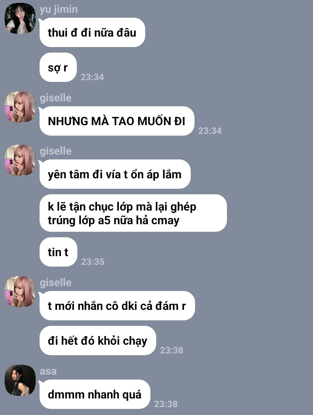Open yu jimin's profile picture

(x=20, y=19)
